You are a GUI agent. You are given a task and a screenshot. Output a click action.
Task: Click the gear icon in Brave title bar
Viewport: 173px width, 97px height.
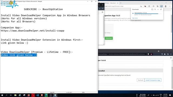click(159, 51)
